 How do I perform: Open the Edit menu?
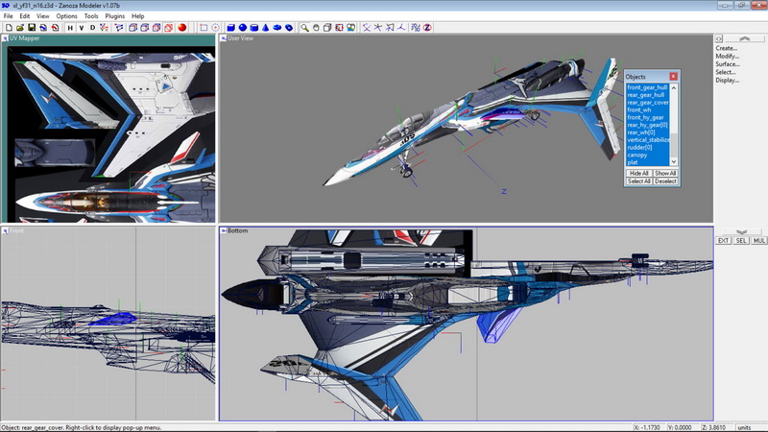25,16
